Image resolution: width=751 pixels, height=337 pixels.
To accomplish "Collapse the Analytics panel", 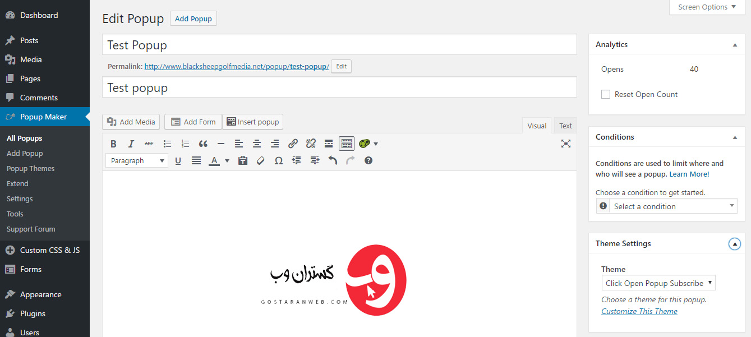I will click(x=735, y=44).
